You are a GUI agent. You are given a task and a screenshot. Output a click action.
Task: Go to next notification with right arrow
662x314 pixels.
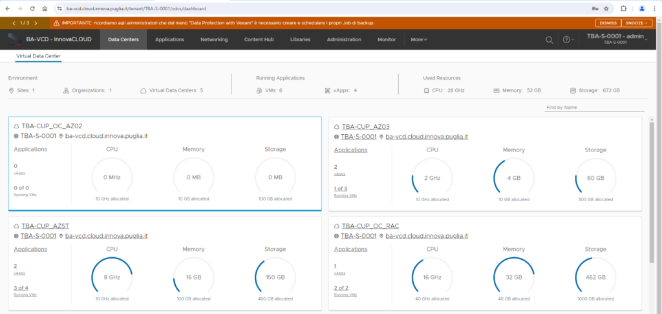[x=36, y=23]
